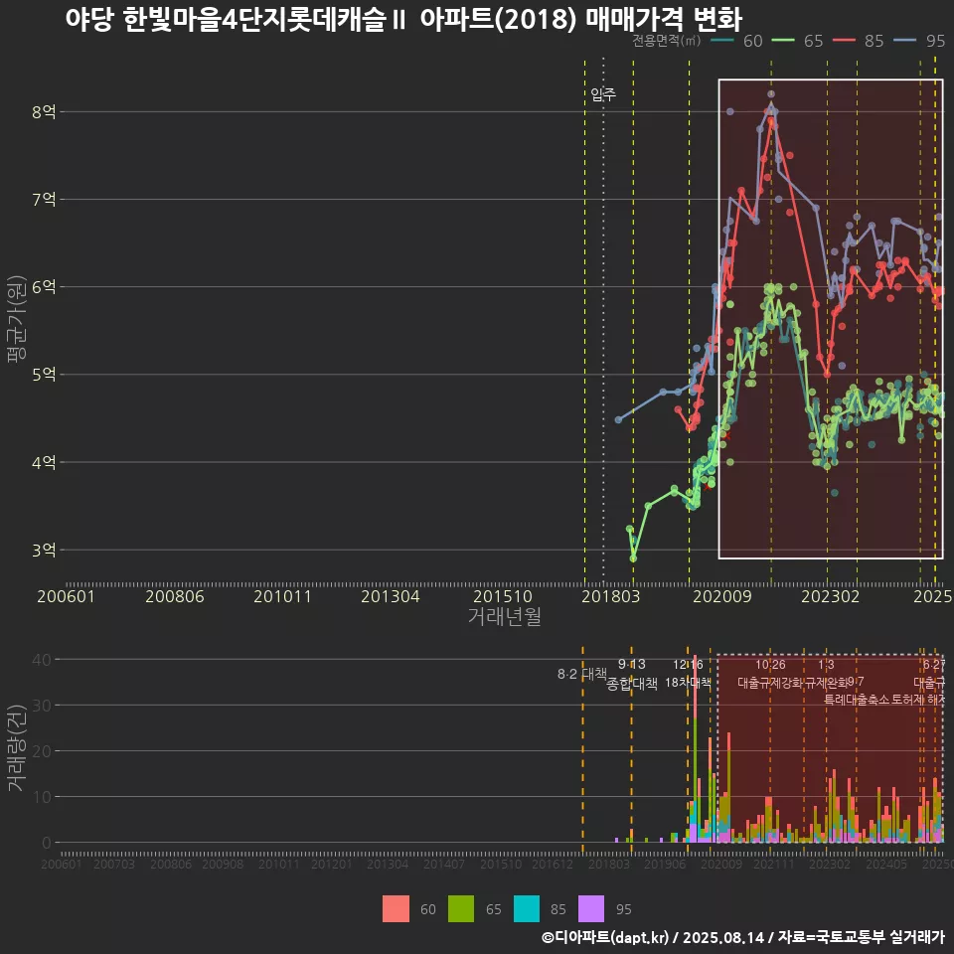This screenshot has width=954, height=954.
Task: Click the 평균가(원) axis title
Action: [x=17, y=319]
